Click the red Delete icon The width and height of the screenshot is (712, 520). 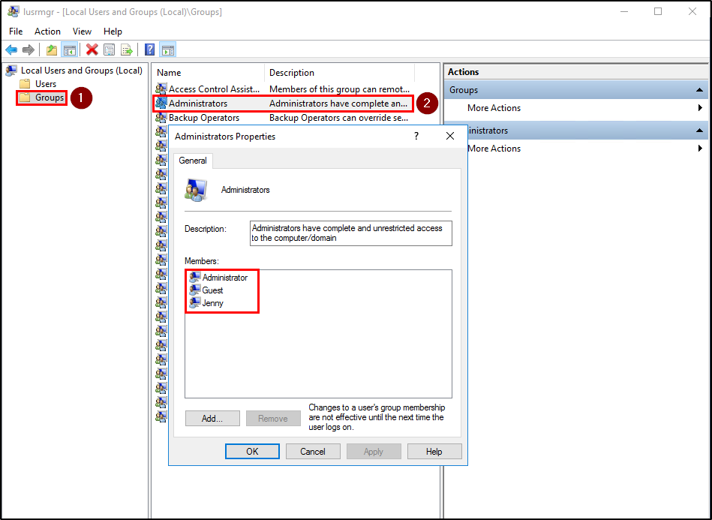pyautogui.click(x=92, y=50)
